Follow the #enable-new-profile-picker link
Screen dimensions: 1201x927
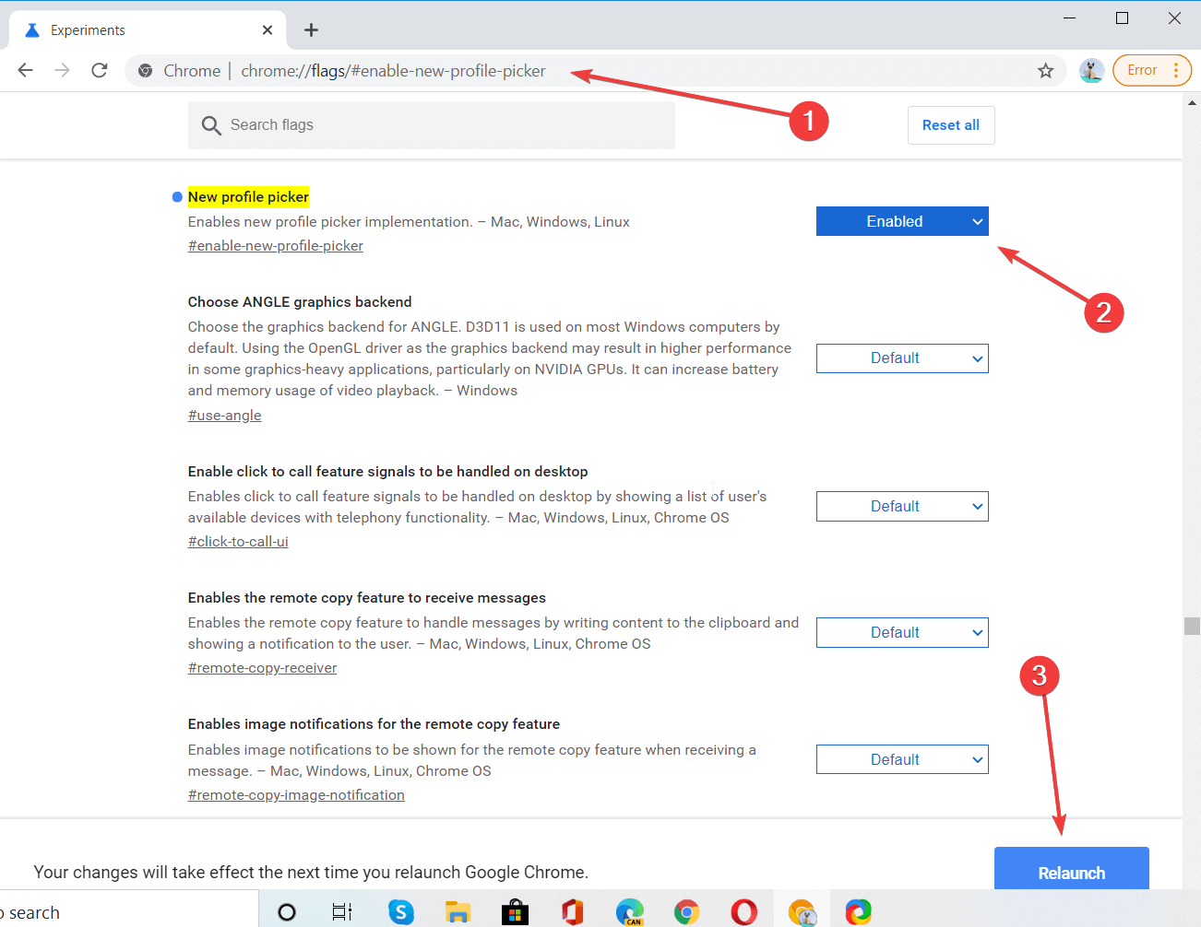tap(276, 246)
